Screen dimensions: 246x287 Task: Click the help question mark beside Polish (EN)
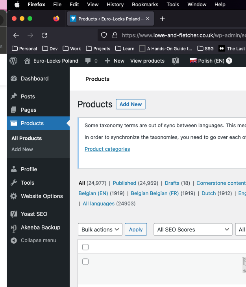click(x=229, y=61)
